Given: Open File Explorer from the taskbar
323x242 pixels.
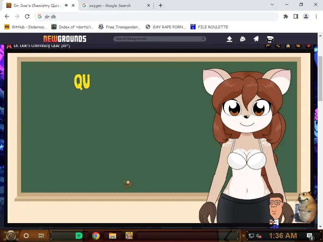Looking at the screenshot, I should click(x=113, y=236).
